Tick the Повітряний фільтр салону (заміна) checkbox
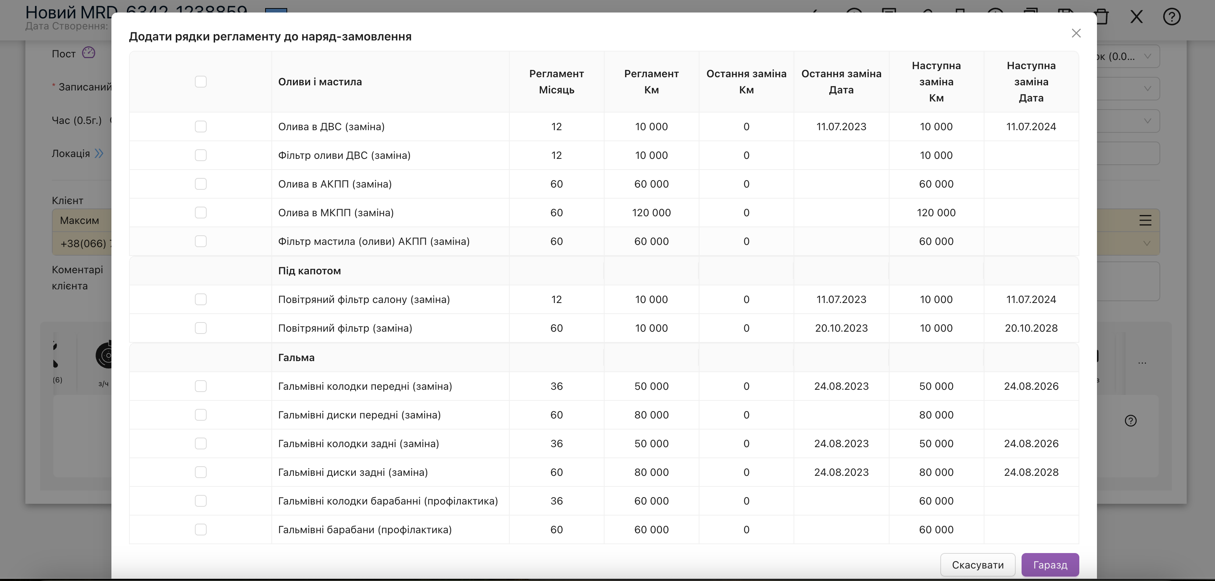Image resolution: width=1215 pixels, height=581 pixels. tap(200, 299)
